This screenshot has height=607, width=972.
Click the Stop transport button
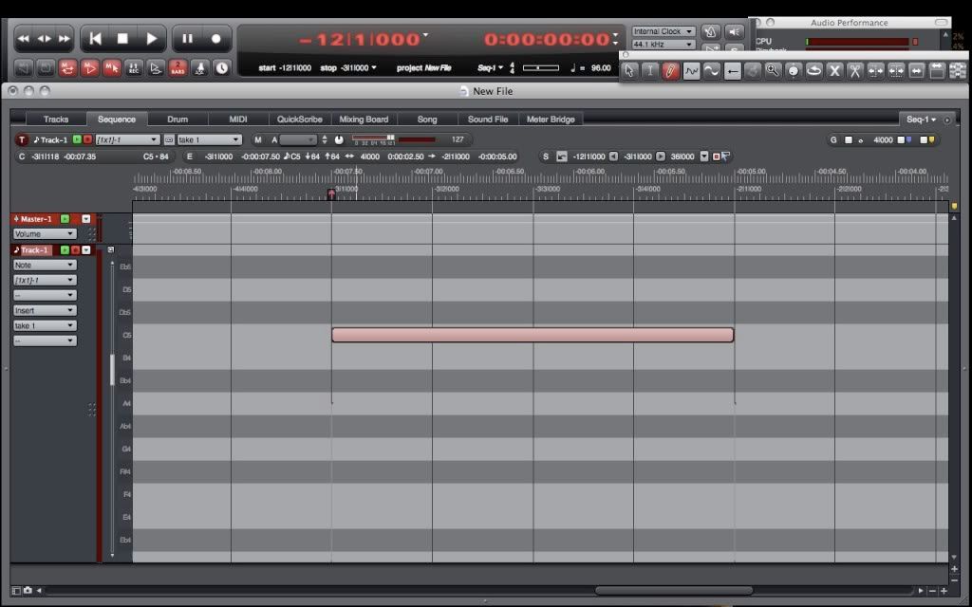122,39
